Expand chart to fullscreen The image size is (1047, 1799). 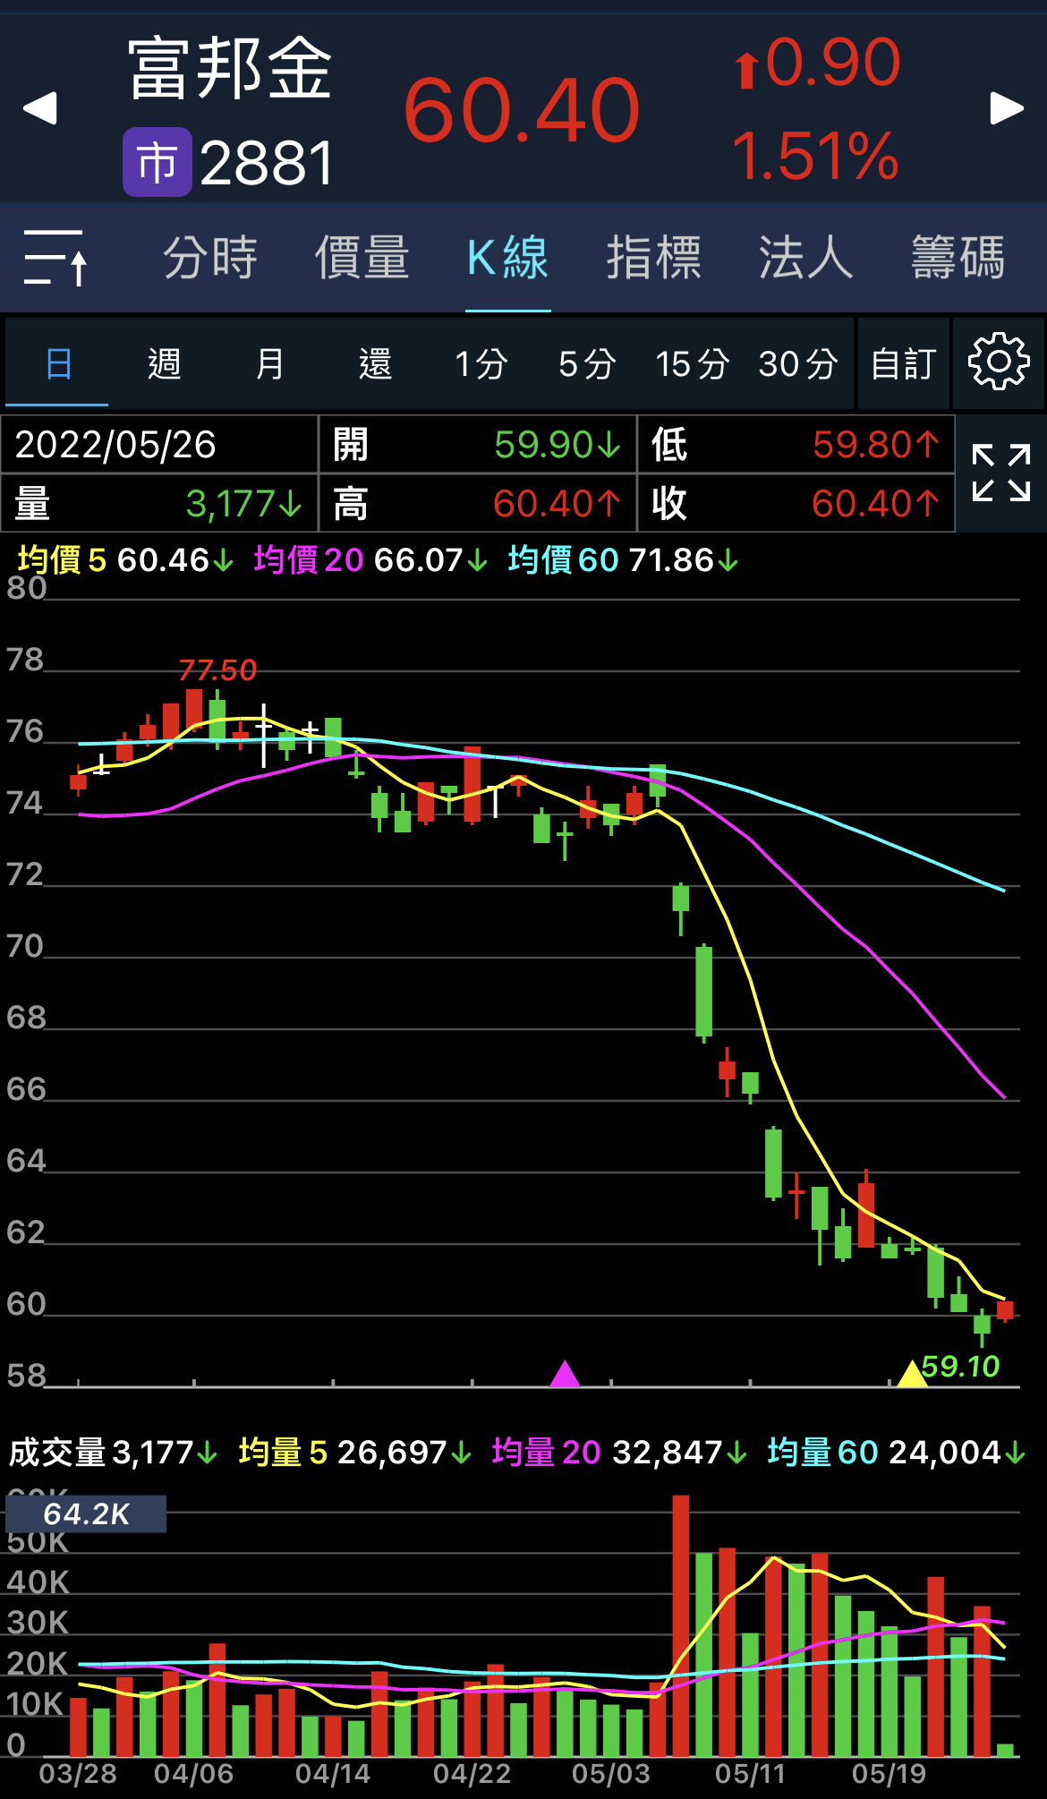(1000, 473)
